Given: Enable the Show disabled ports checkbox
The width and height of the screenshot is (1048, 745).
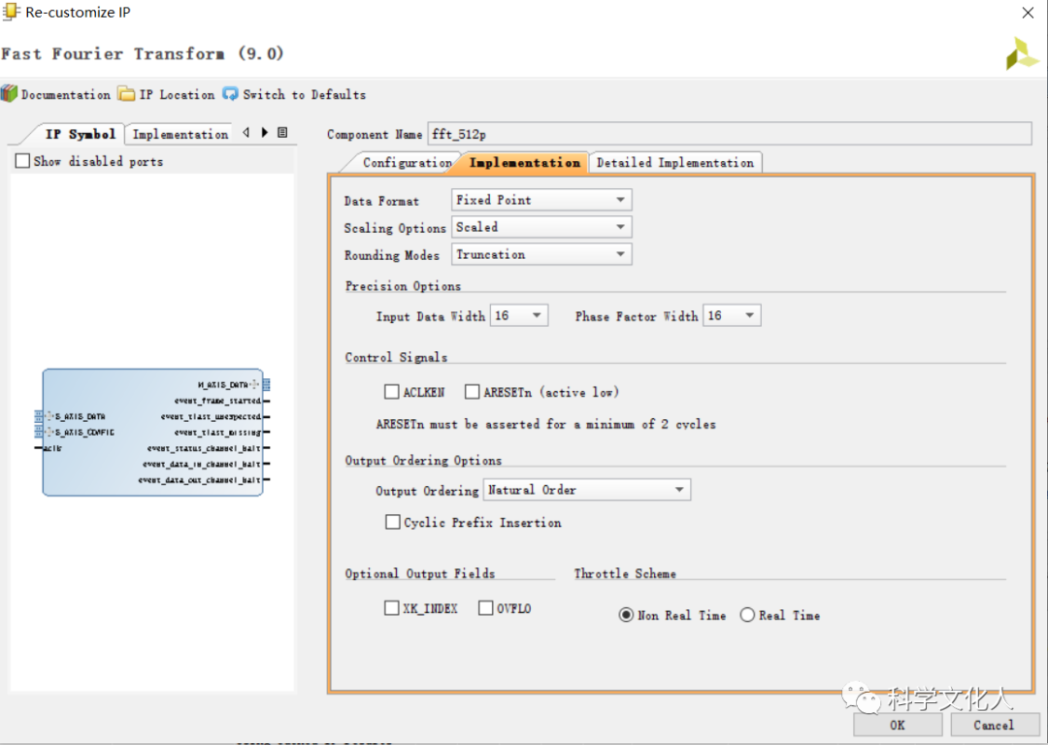Looking at the screenshot, I should [23, 161].
